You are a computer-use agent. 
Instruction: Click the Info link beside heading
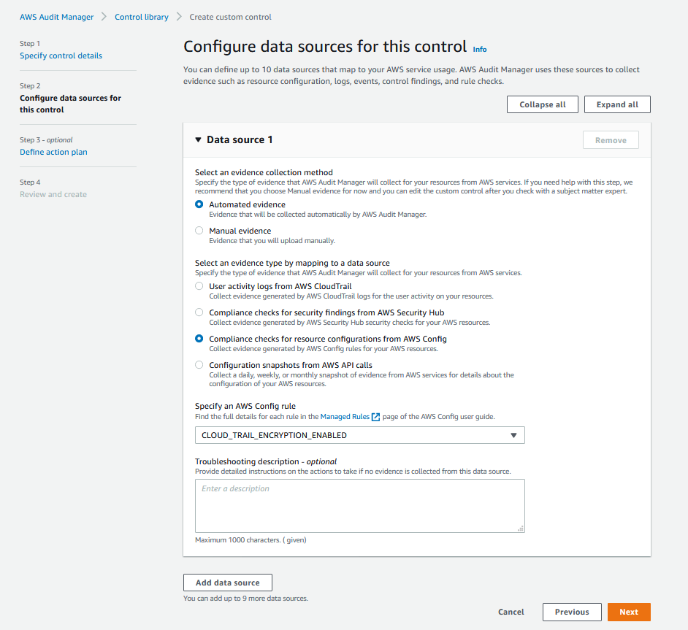480,50
